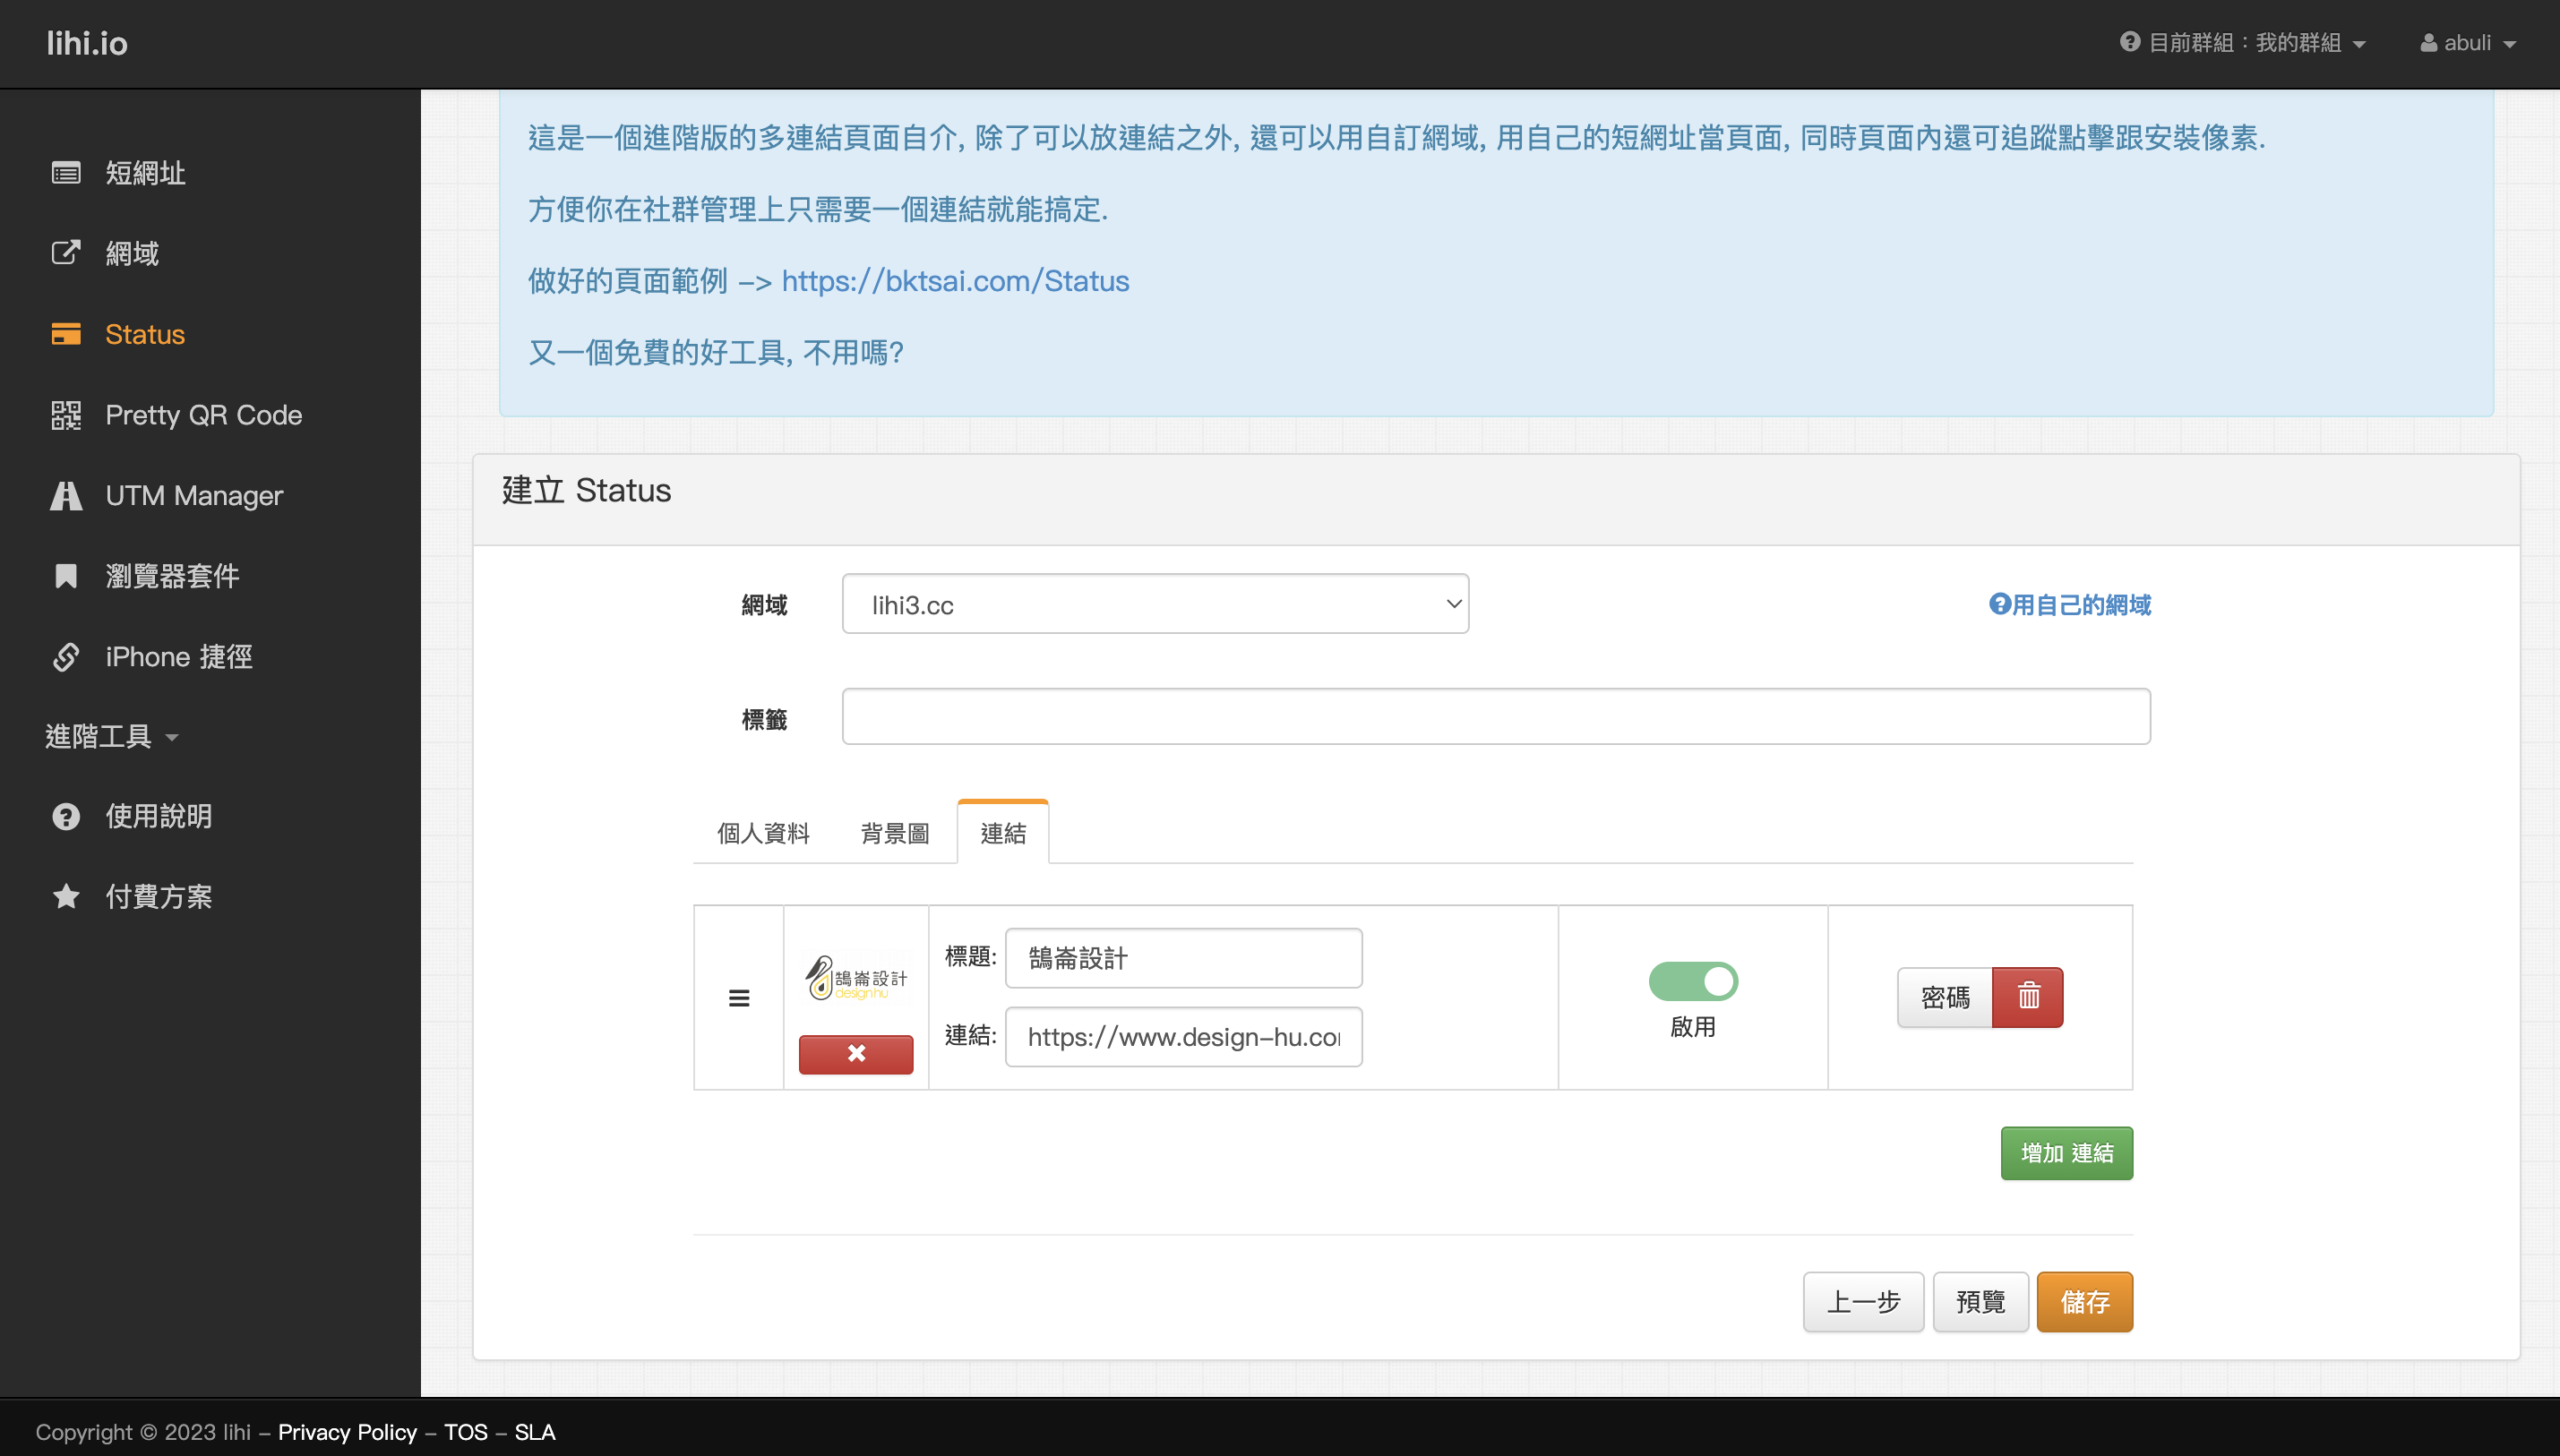Open 短網址 in the sidebar
This screenshot has height=1456, width=2560.
[146, 173]
